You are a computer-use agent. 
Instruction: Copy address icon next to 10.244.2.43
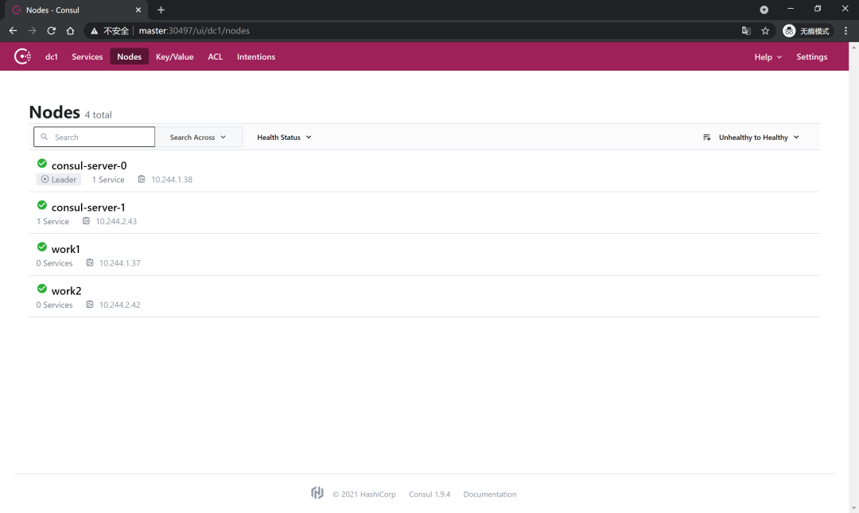click(87, 221)
